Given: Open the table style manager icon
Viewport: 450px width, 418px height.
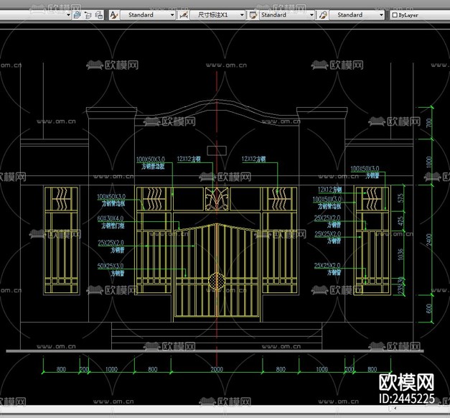Looking at the screenshot, I should (x=253, y=14).
